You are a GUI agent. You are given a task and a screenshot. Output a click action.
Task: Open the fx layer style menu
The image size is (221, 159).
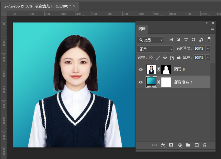163,145
